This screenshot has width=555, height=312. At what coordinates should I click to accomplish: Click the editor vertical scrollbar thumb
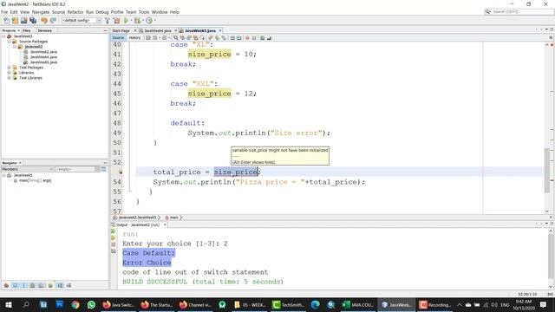coord(547,171)
